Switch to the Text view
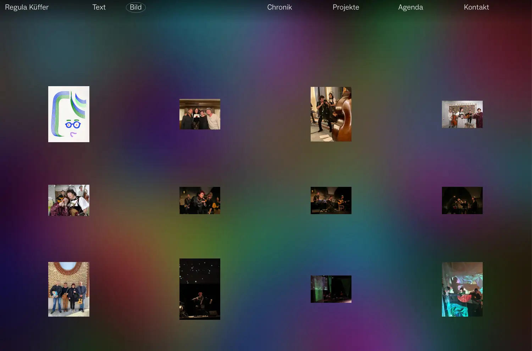The height and width of the screenshot is (351, 532). [99, 7]
